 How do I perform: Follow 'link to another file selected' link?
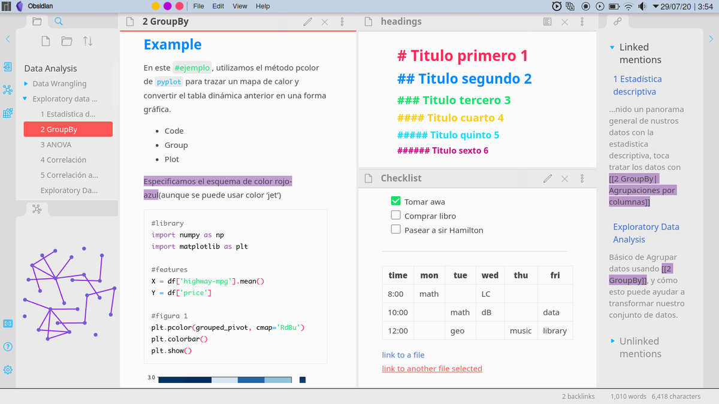pos(432,369)
